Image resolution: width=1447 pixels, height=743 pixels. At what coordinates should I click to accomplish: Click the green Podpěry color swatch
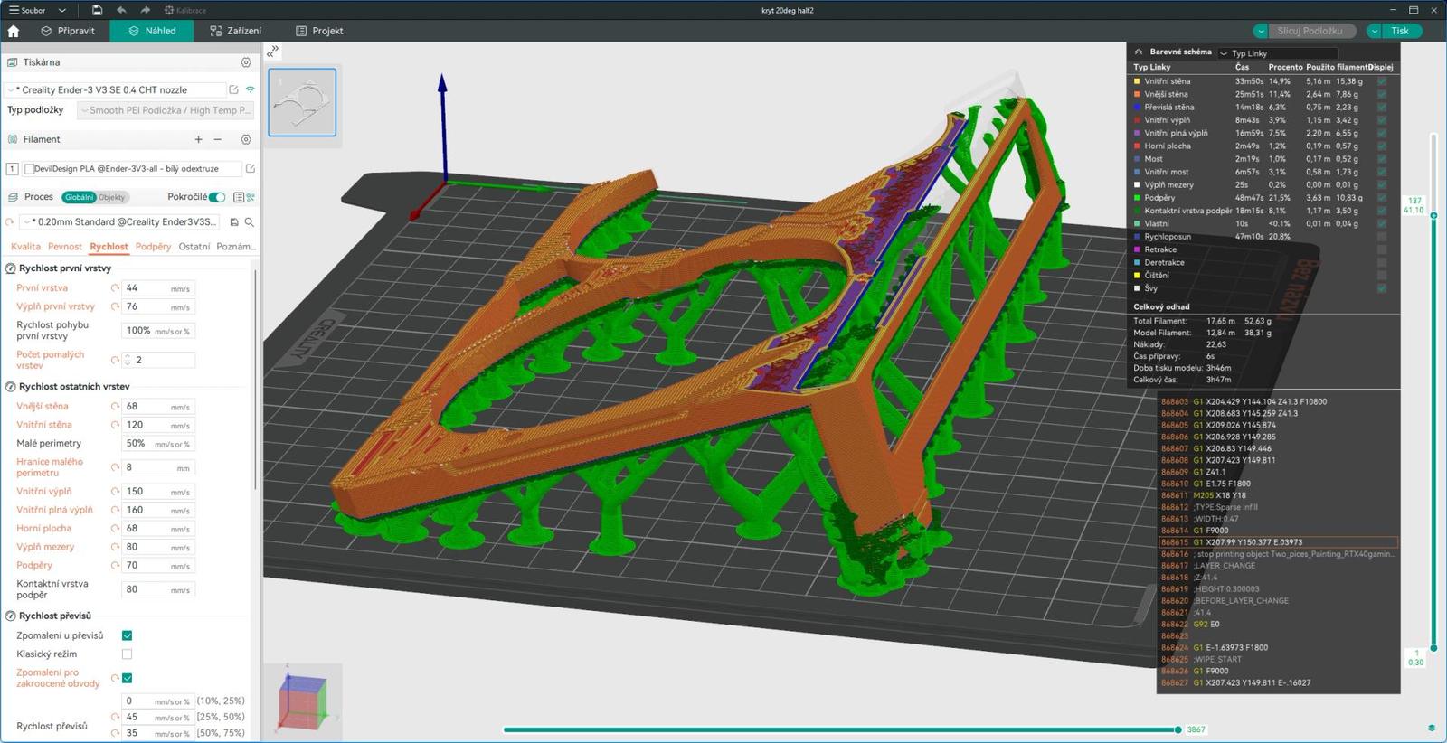coord(1137,198)
